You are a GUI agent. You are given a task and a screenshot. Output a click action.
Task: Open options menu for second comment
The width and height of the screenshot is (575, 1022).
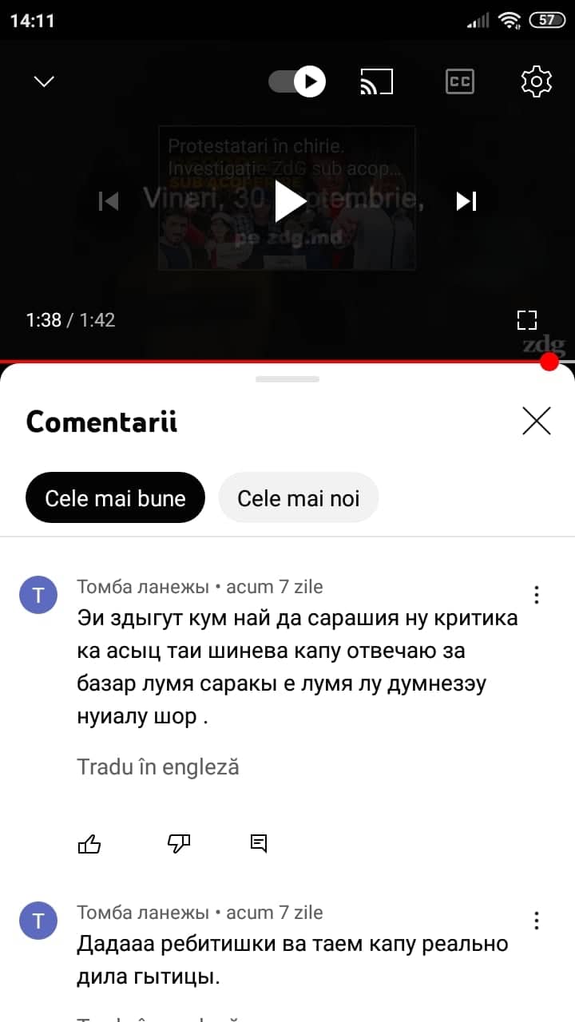[537, 921]
